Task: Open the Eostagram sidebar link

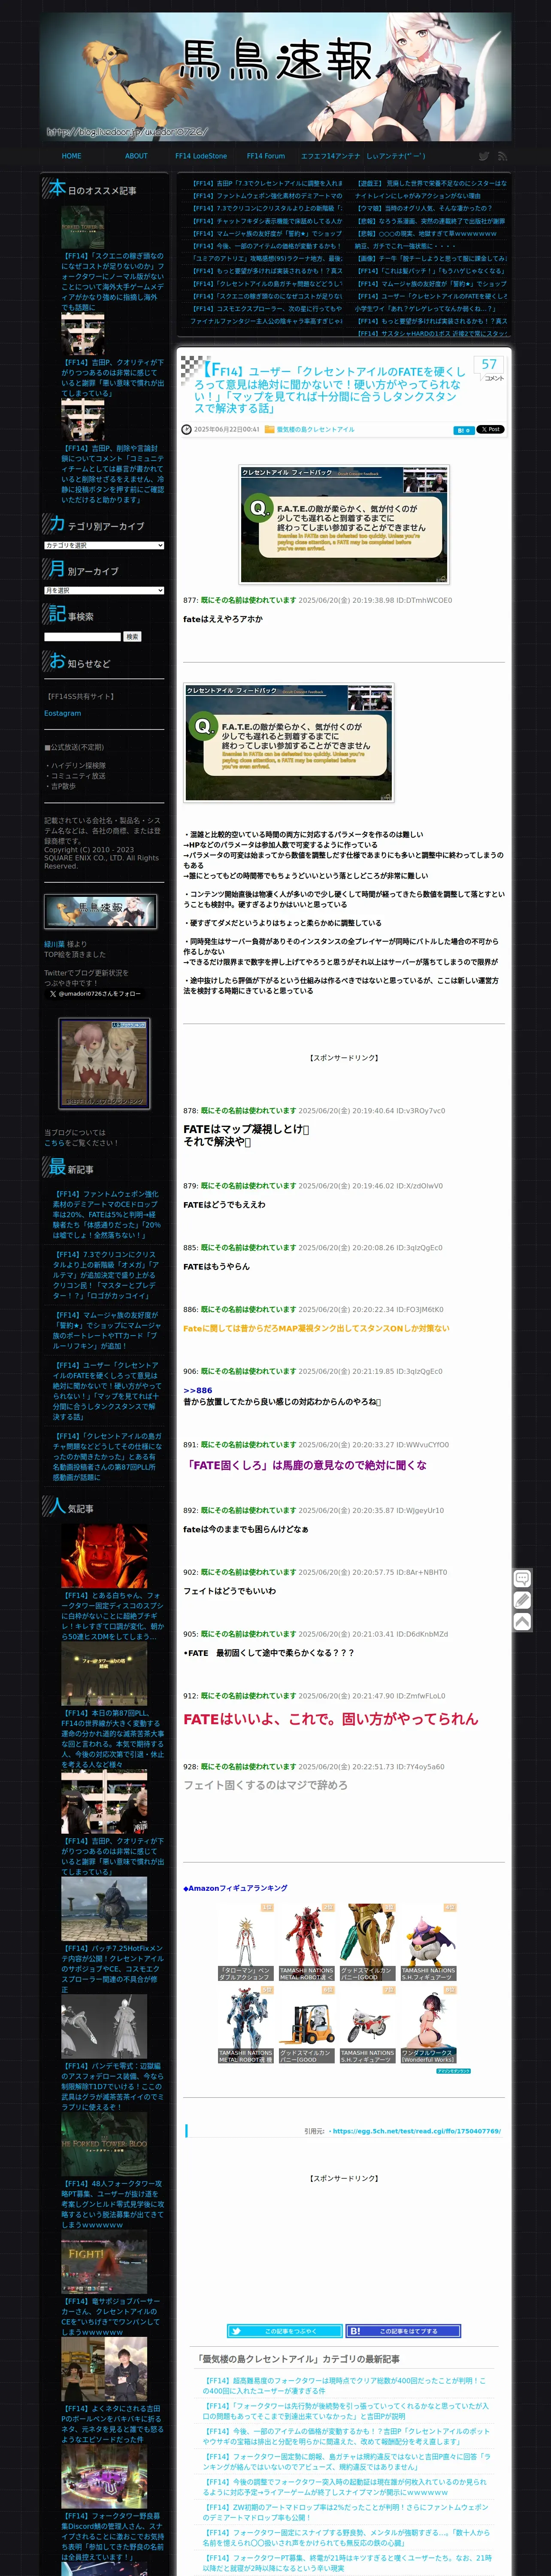Action: 63,713
